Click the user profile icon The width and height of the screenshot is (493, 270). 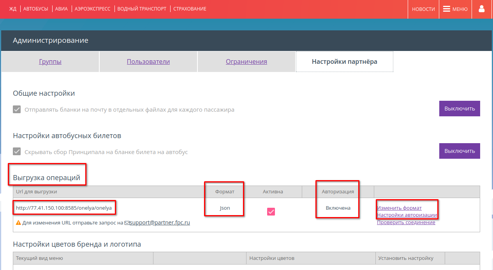(x=482, y=9)
